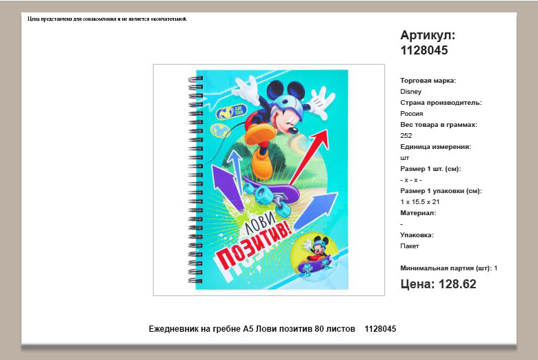Select the size value '- x - x -'

point(410,180)
